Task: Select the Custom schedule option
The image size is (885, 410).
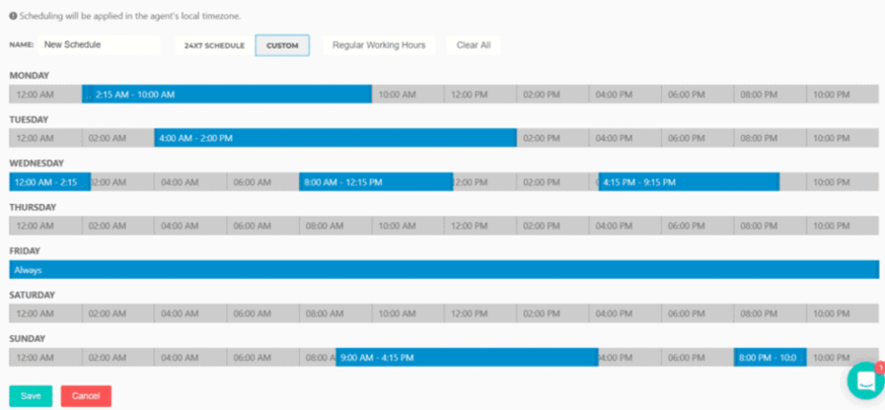Action: coord(283,45)
